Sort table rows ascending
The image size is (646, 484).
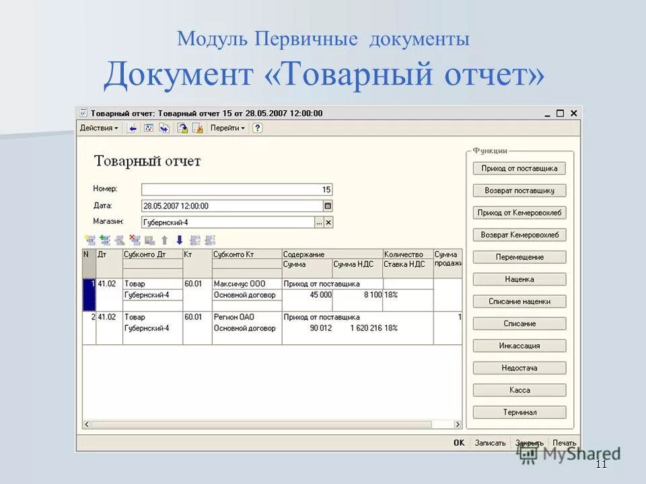point(194,239)
